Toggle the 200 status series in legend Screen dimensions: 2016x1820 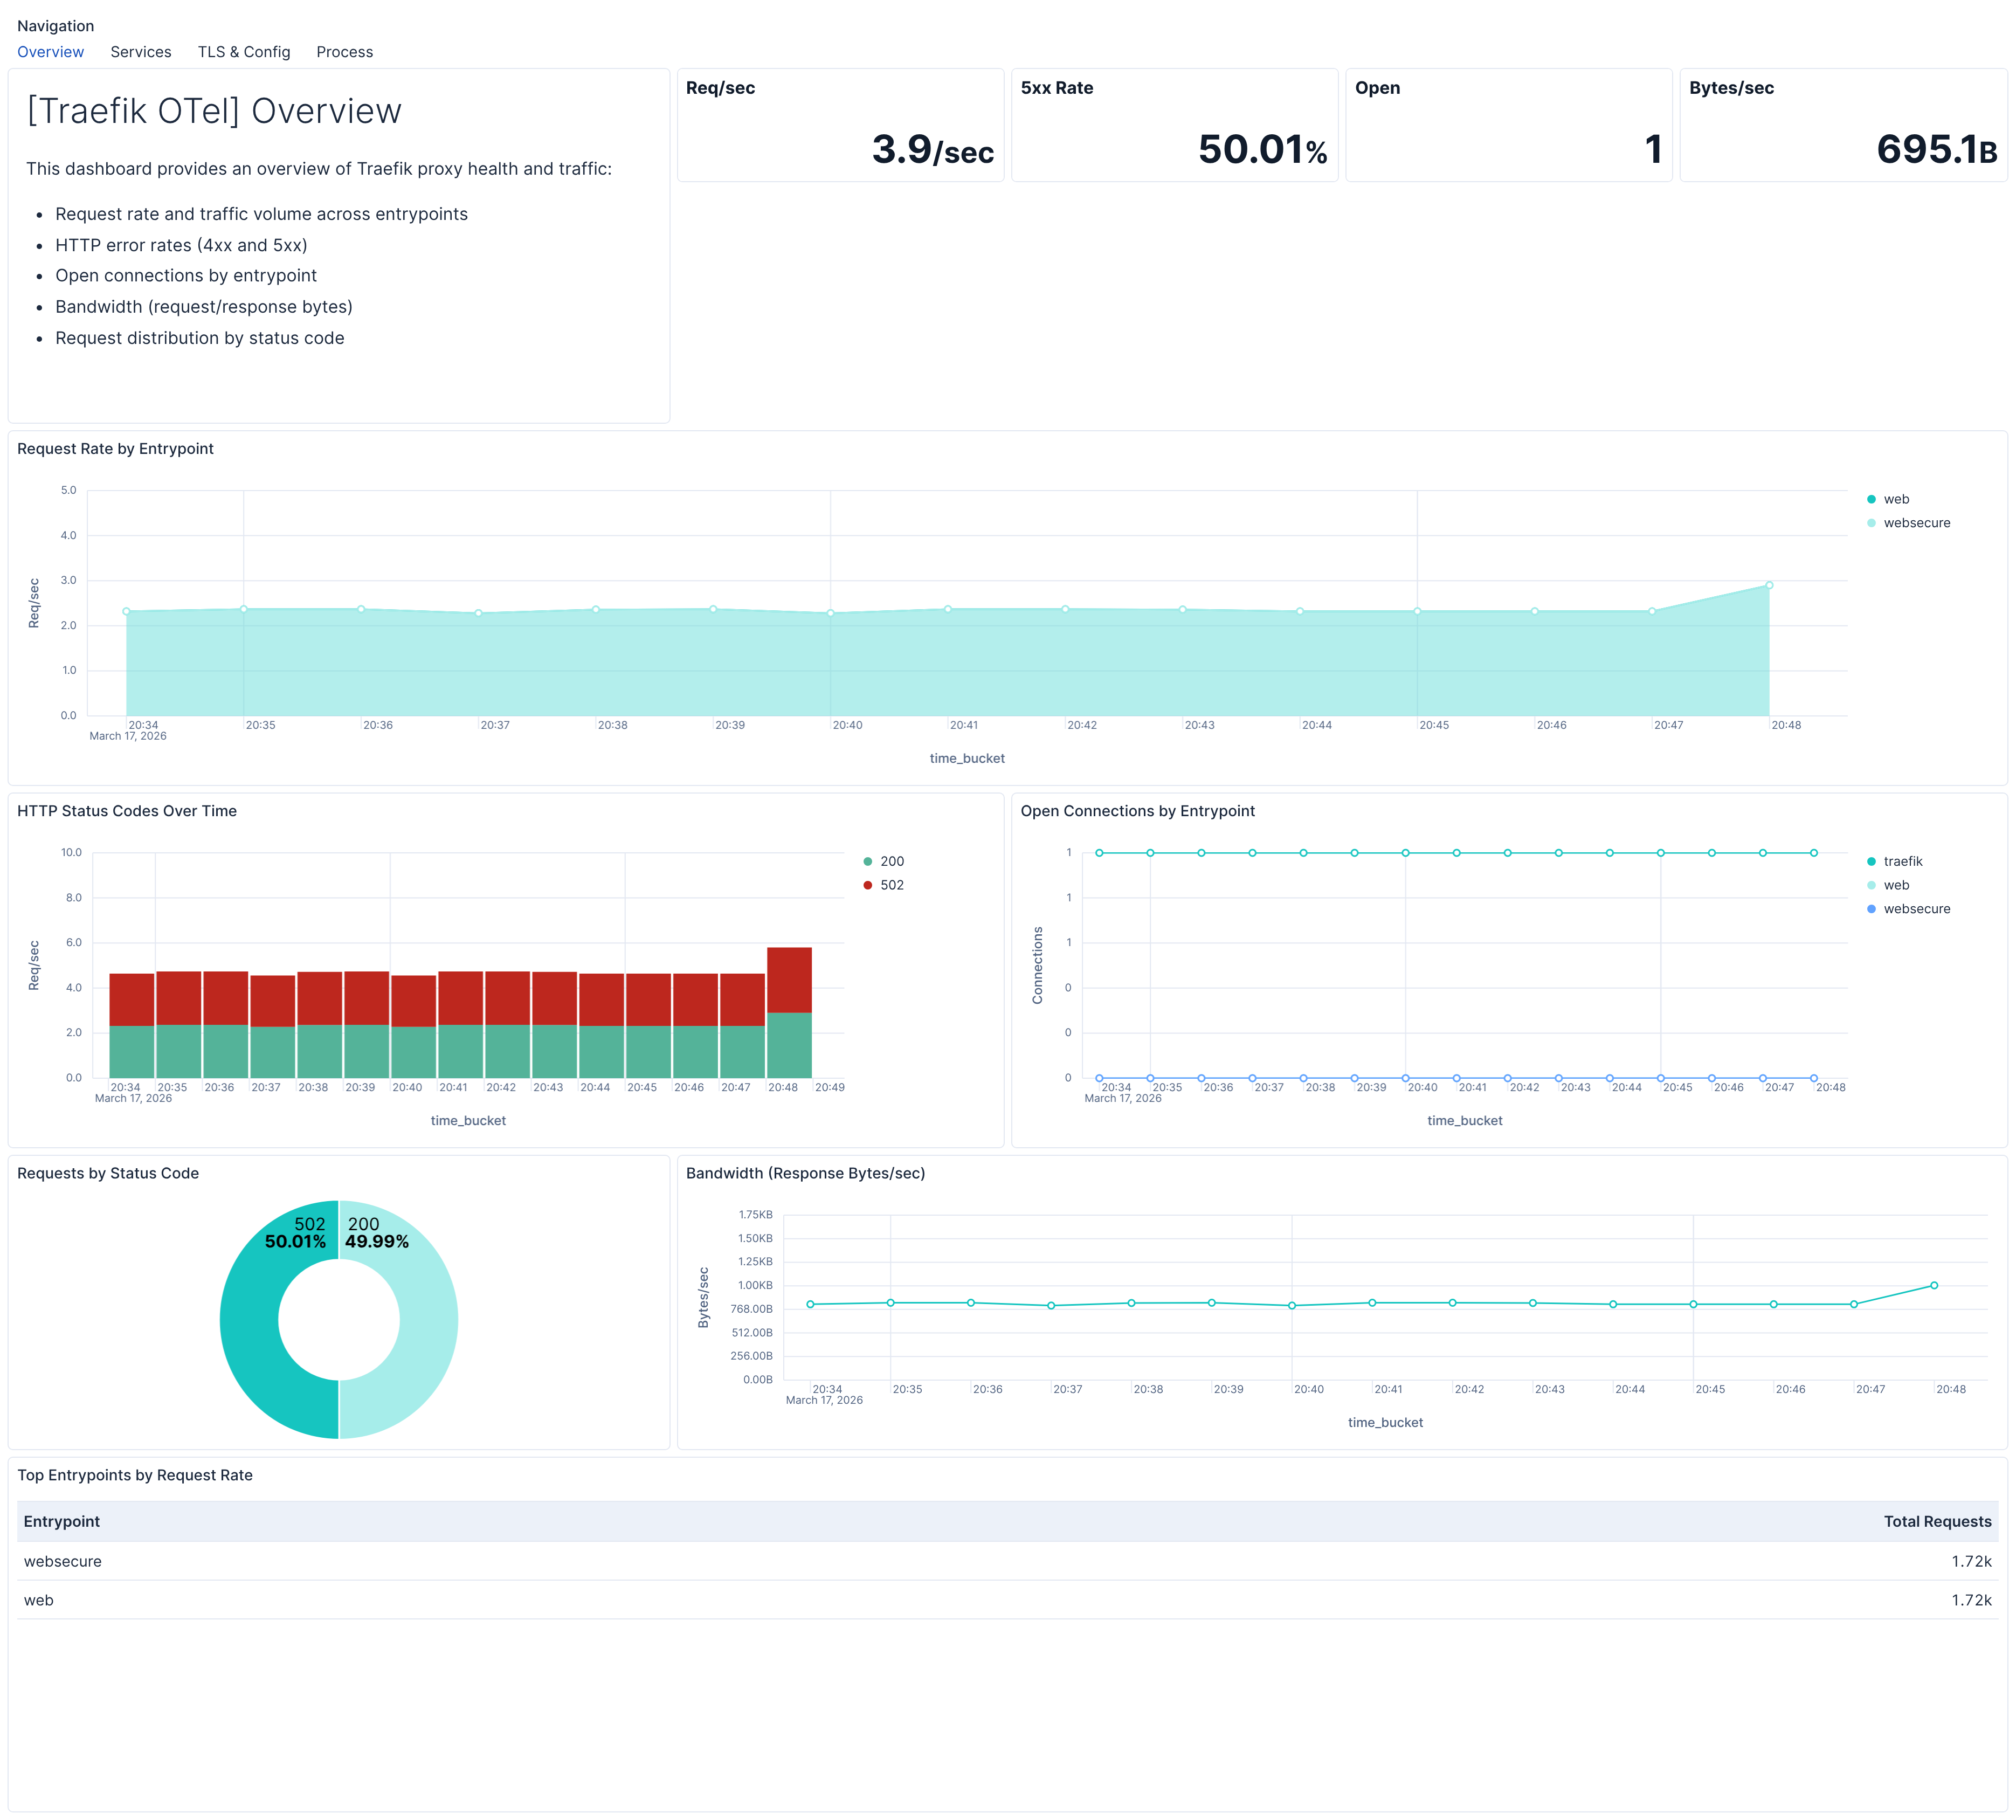pos(889,861)
